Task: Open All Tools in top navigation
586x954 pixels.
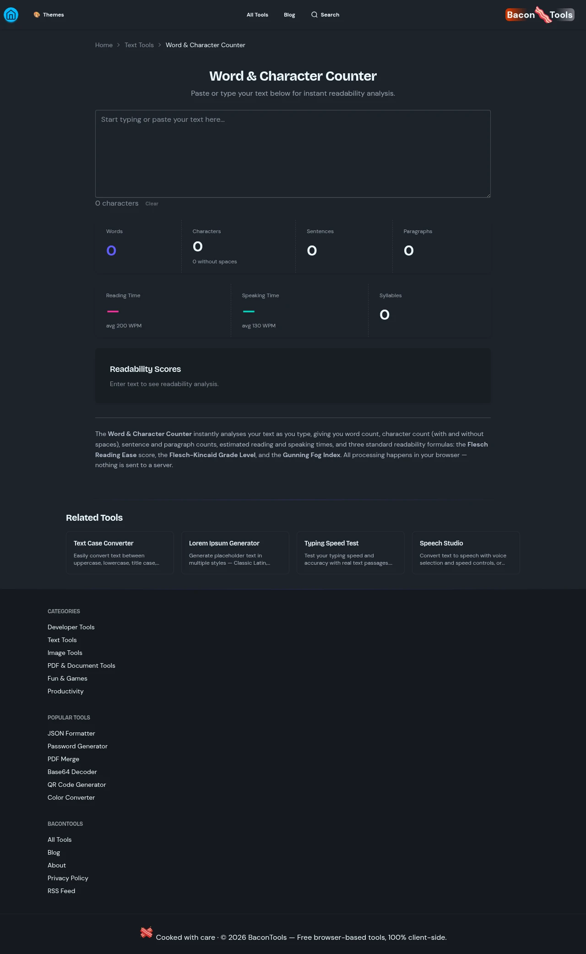Action: pos(257,15)
